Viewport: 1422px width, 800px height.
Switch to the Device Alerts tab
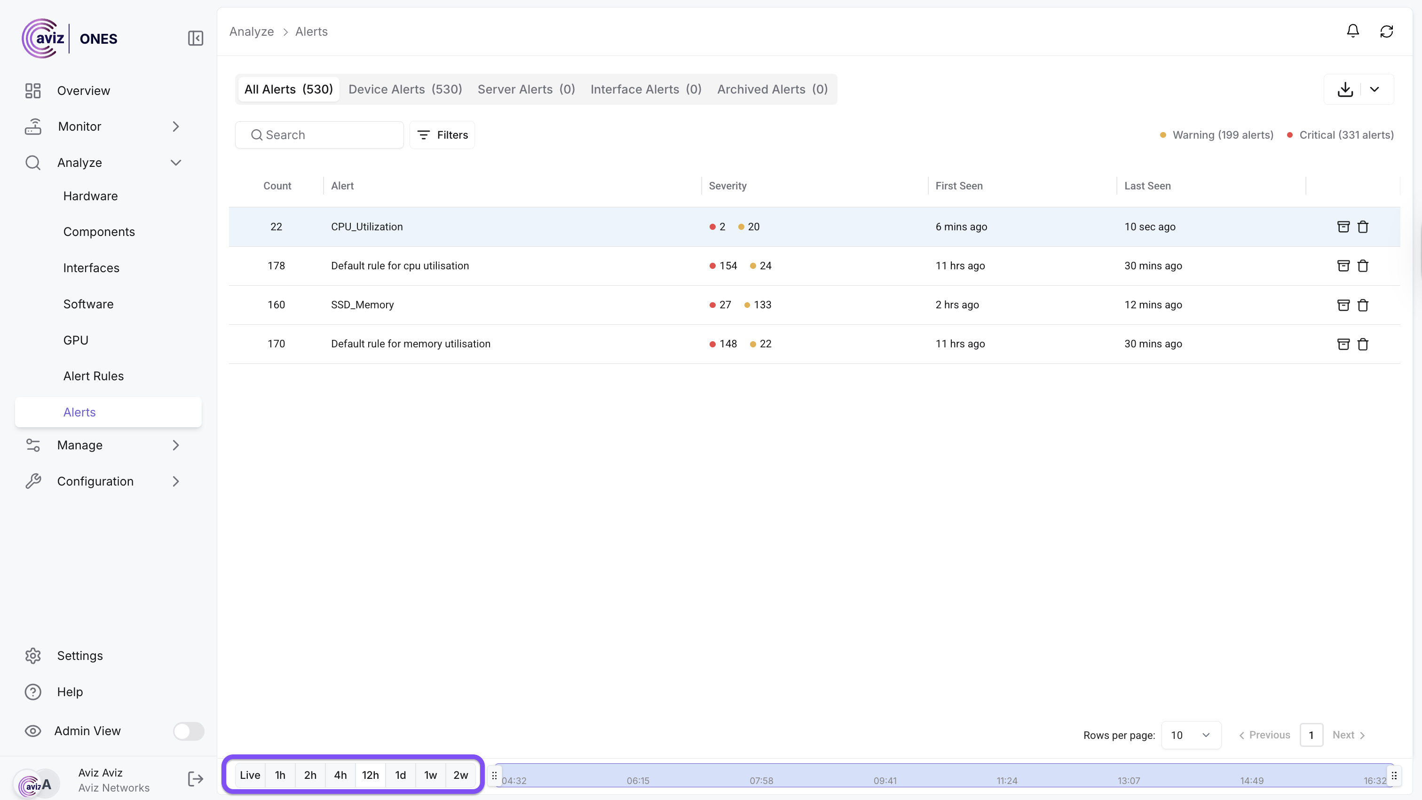[x=404, y=89]
